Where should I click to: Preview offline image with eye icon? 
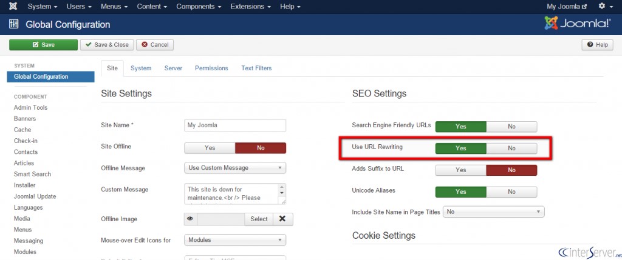[190, 219]
